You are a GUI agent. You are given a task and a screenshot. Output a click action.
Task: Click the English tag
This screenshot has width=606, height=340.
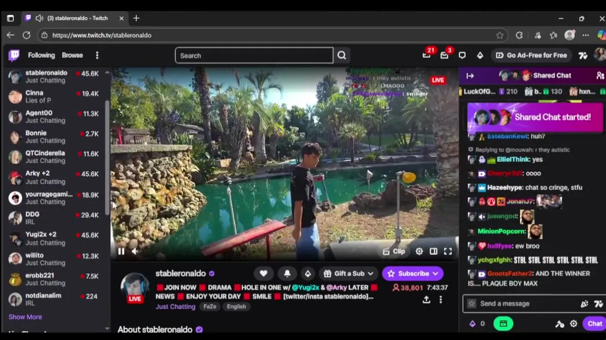(236, 306)
